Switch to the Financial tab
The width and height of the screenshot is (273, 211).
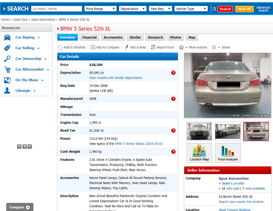[89, 37]
